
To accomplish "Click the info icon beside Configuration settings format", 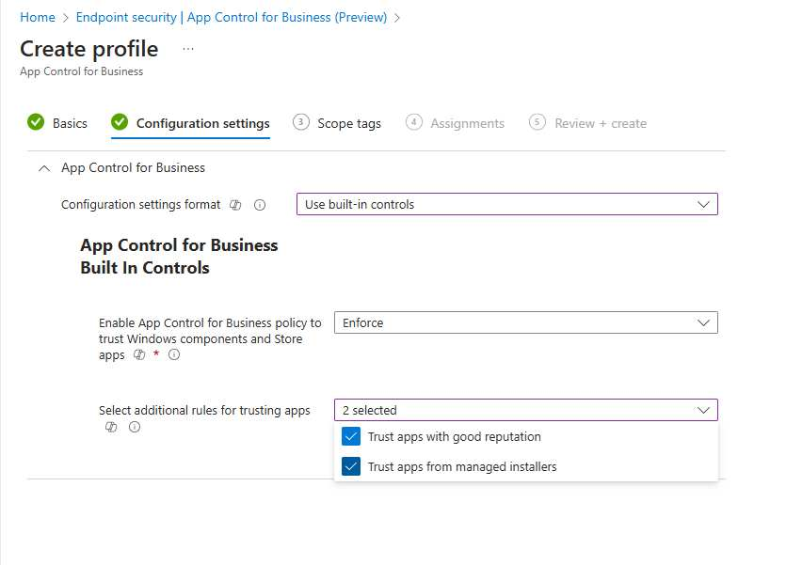I will point(261,205).
